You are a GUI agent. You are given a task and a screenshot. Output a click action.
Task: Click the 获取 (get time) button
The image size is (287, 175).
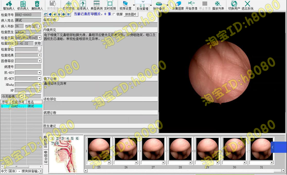[x=38, y=43]
